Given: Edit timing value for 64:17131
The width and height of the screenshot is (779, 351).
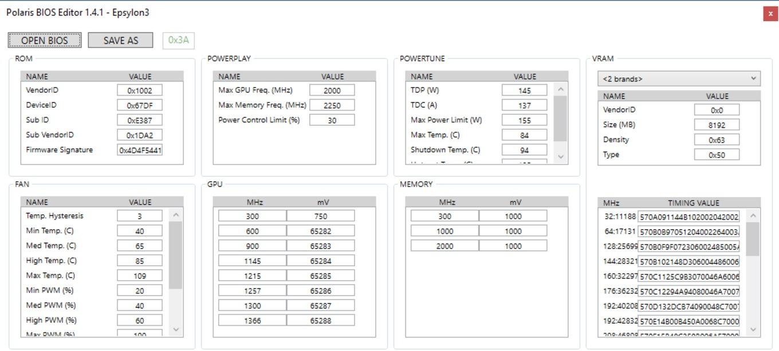Looking at the screenshot, I should (689, 231).
